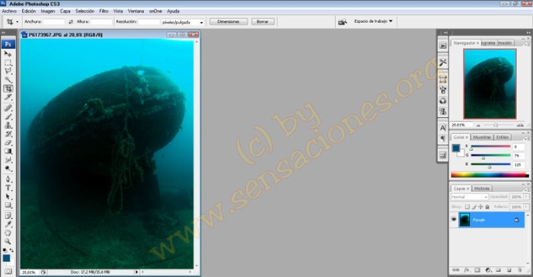
Task: Select the Rectangular Marquee tool
Action: point(8,63)
